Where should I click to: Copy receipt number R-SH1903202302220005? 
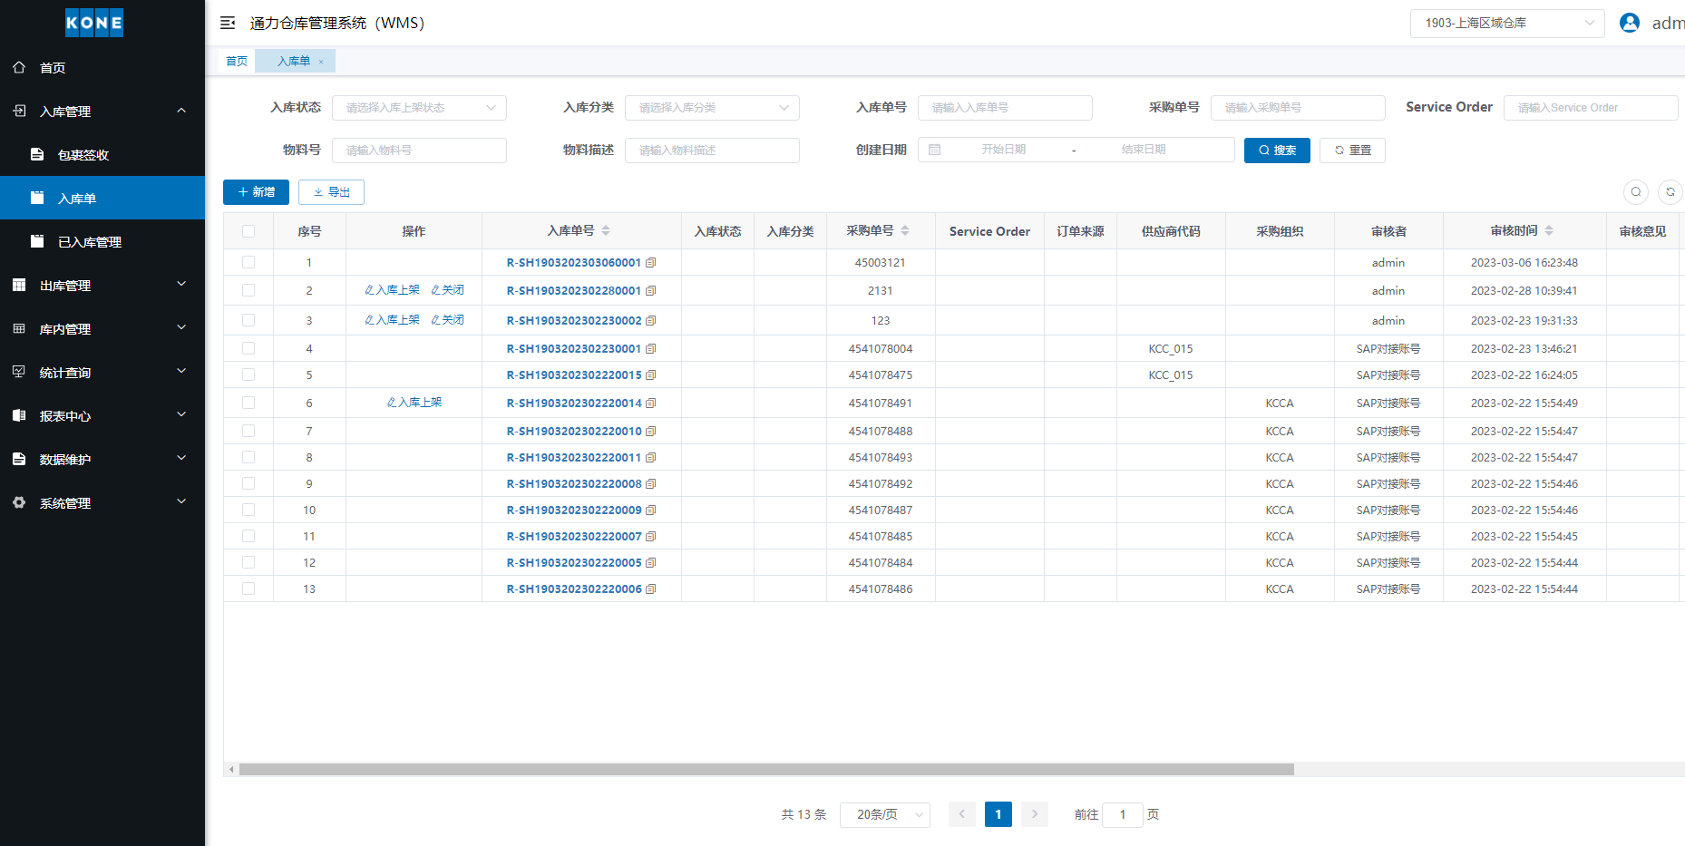(651, 563)
